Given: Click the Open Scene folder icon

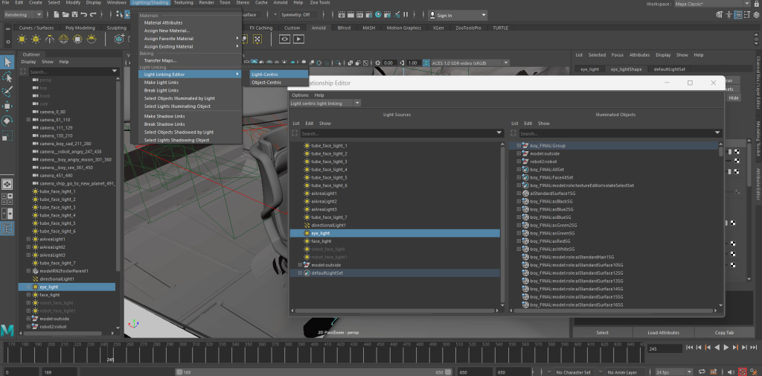Looking at the screenshot, I should click(x=65, y=15).
